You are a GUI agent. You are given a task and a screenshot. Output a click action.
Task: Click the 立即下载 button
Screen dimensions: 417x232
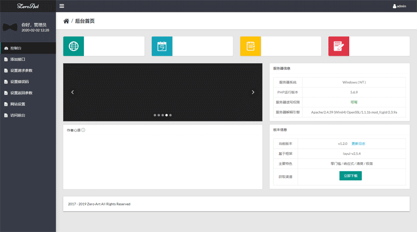pyautogui.click(x=350, y=176)
